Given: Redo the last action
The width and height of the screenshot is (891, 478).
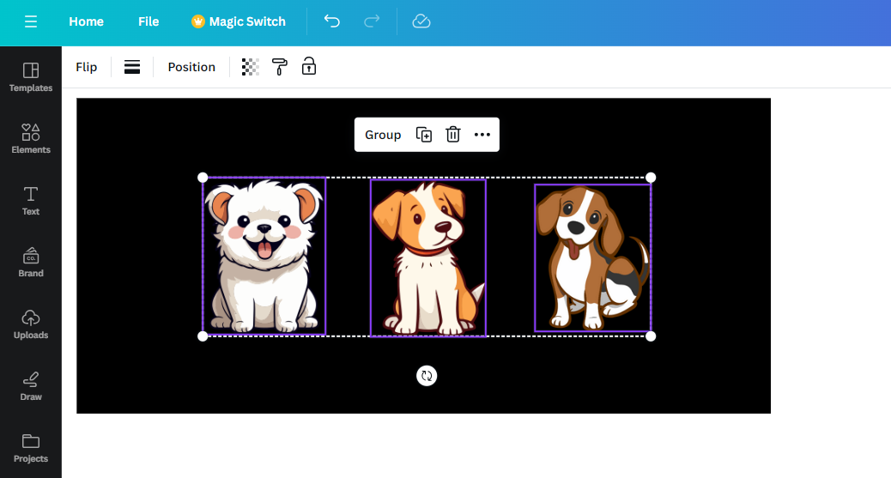Looking at the screenshot, I should 372,21.
